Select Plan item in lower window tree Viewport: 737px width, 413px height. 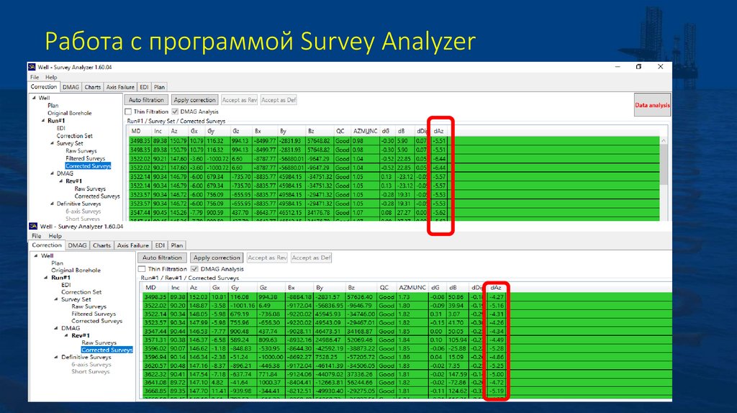coord(57,263)
